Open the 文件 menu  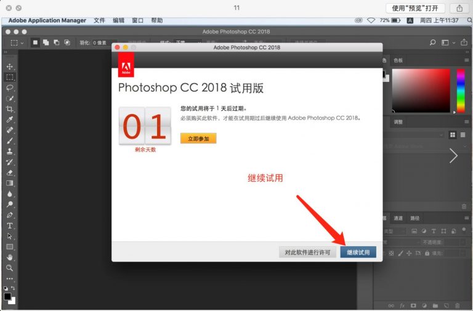[99, 20]
